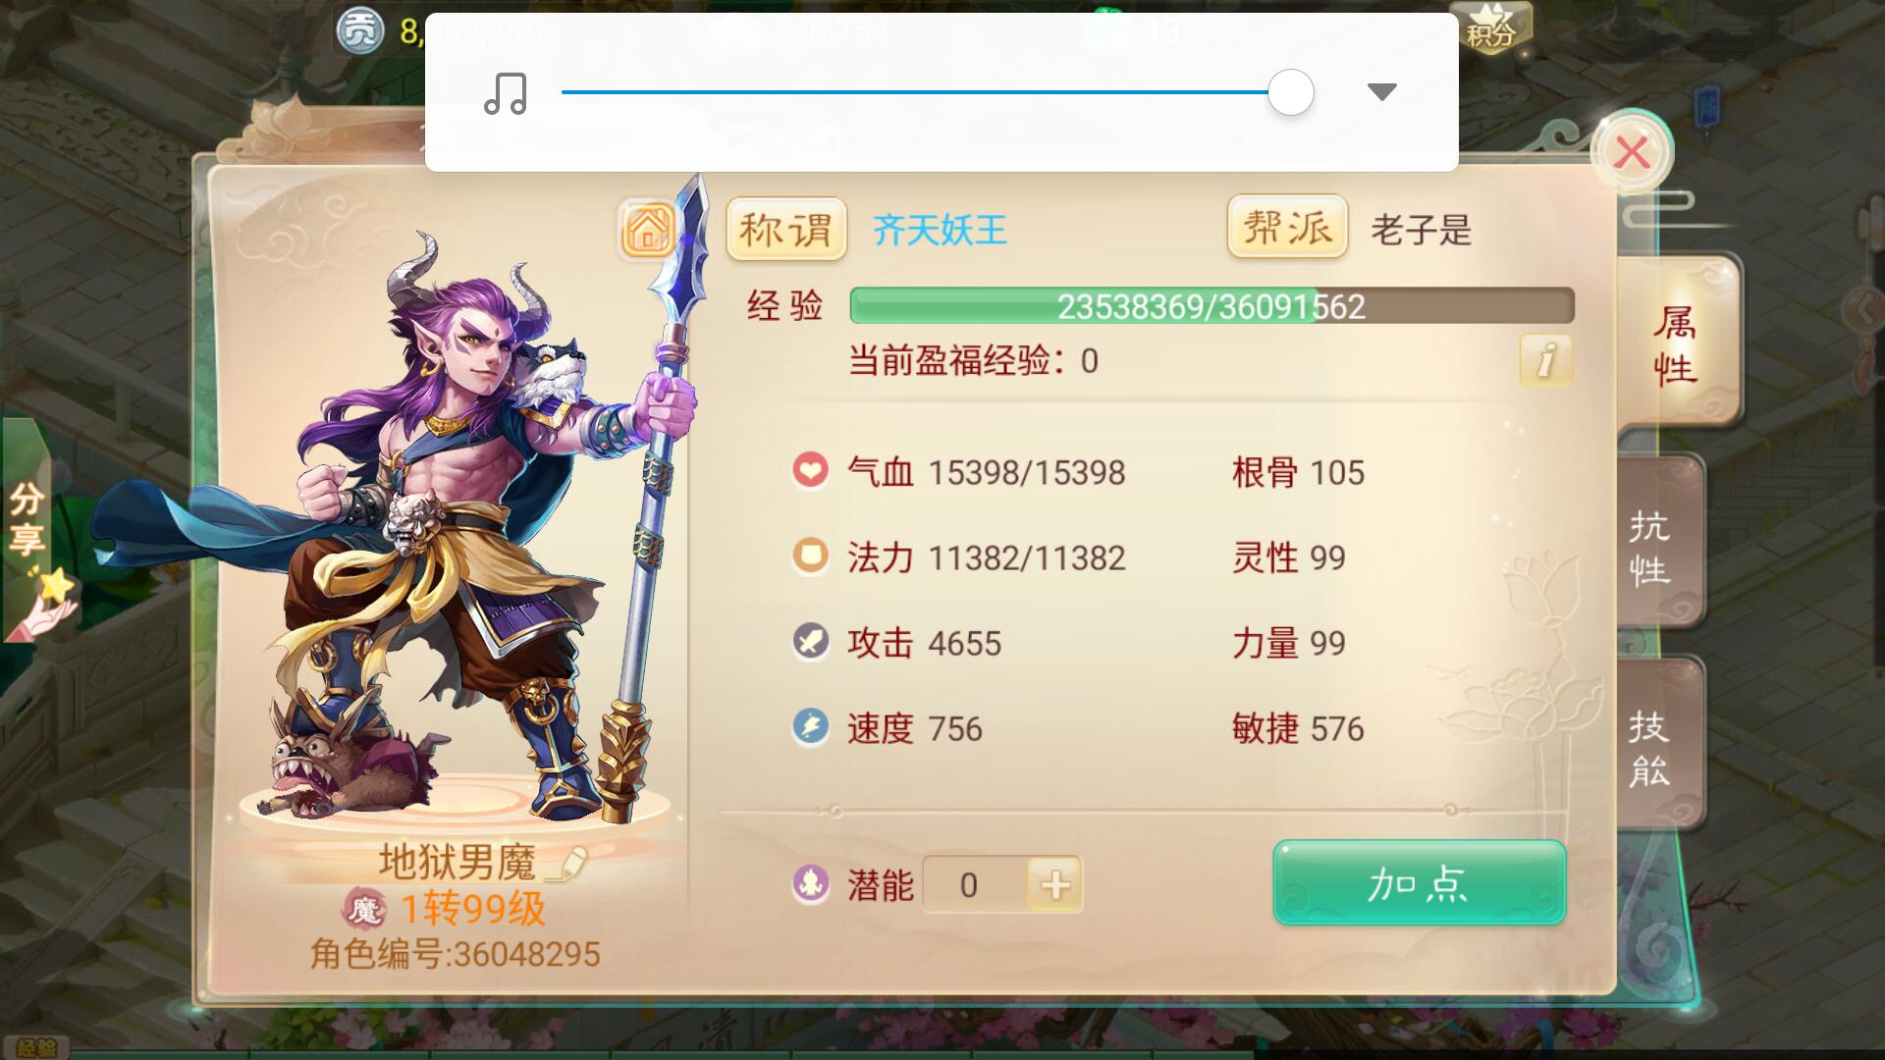Click the sword attack stat icon
The image size is (1885, 1060).
point(811,642)
